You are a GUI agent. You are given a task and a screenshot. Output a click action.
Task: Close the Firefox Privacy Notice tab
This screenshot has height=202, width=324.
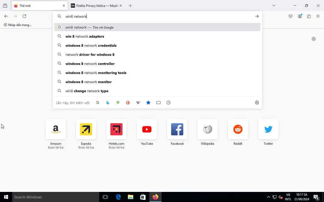pyautogui.click(x=121, y=6)
